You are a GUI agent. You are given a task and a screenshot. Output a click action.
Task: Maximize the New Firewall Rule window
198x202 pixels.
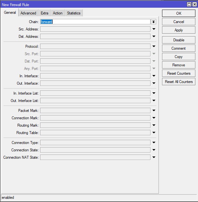(189, 4)
